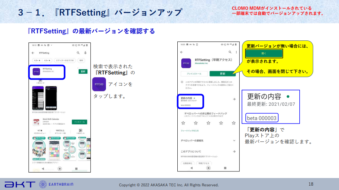
Task: Click the AKT logo in footer
Action: [x=20, y=185]
